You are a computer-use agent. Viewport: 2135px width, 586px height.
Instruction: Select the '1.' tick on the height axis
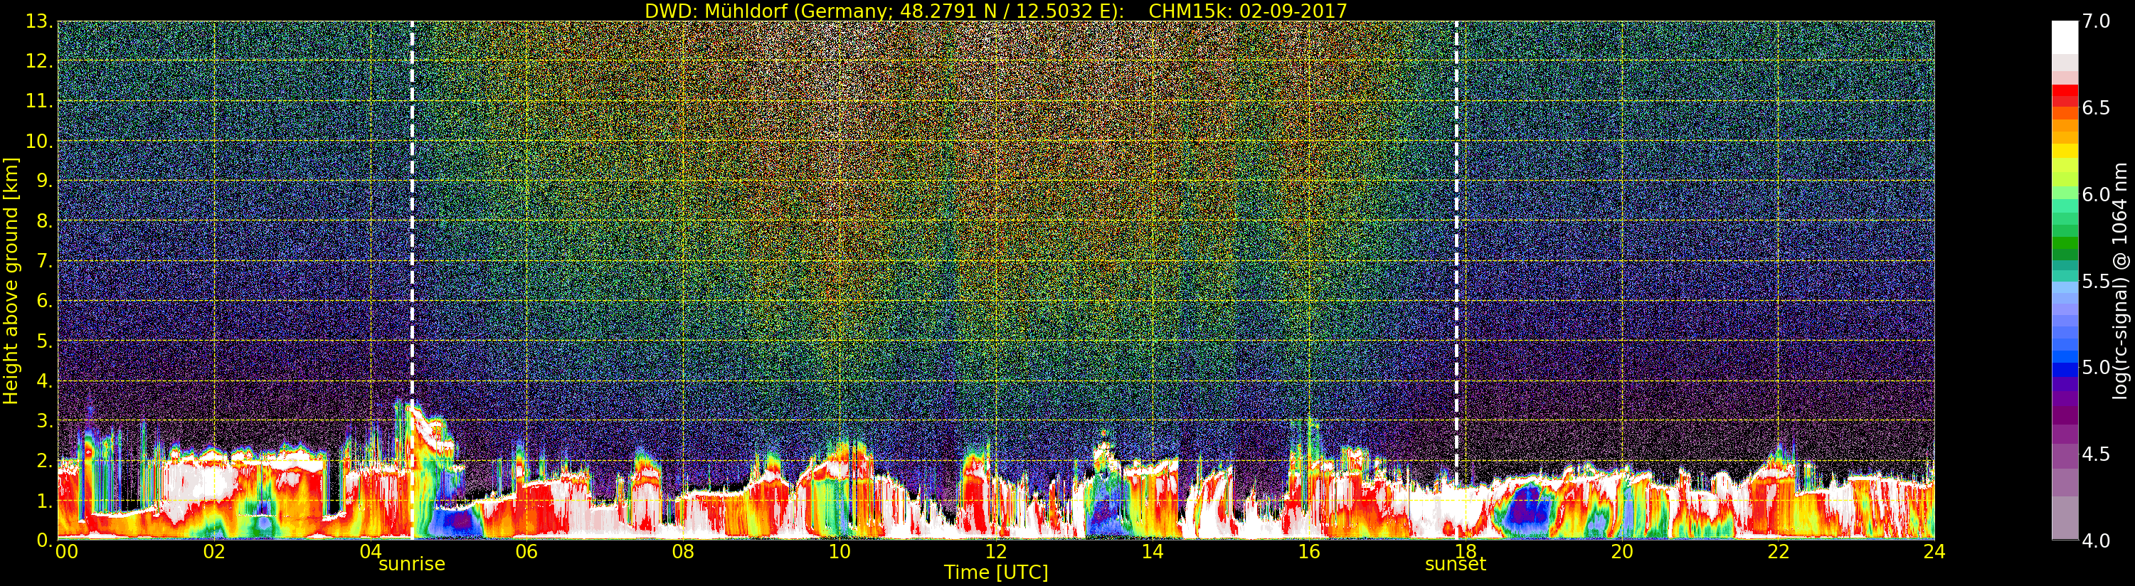[43, 501]
